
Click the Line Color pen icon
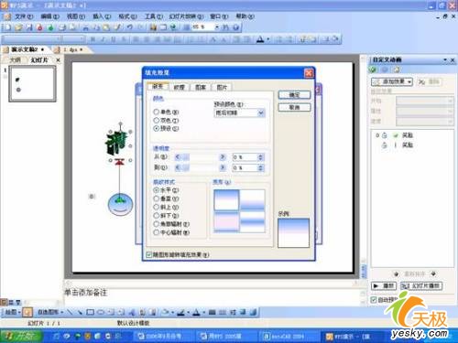[x=180, y=312]
